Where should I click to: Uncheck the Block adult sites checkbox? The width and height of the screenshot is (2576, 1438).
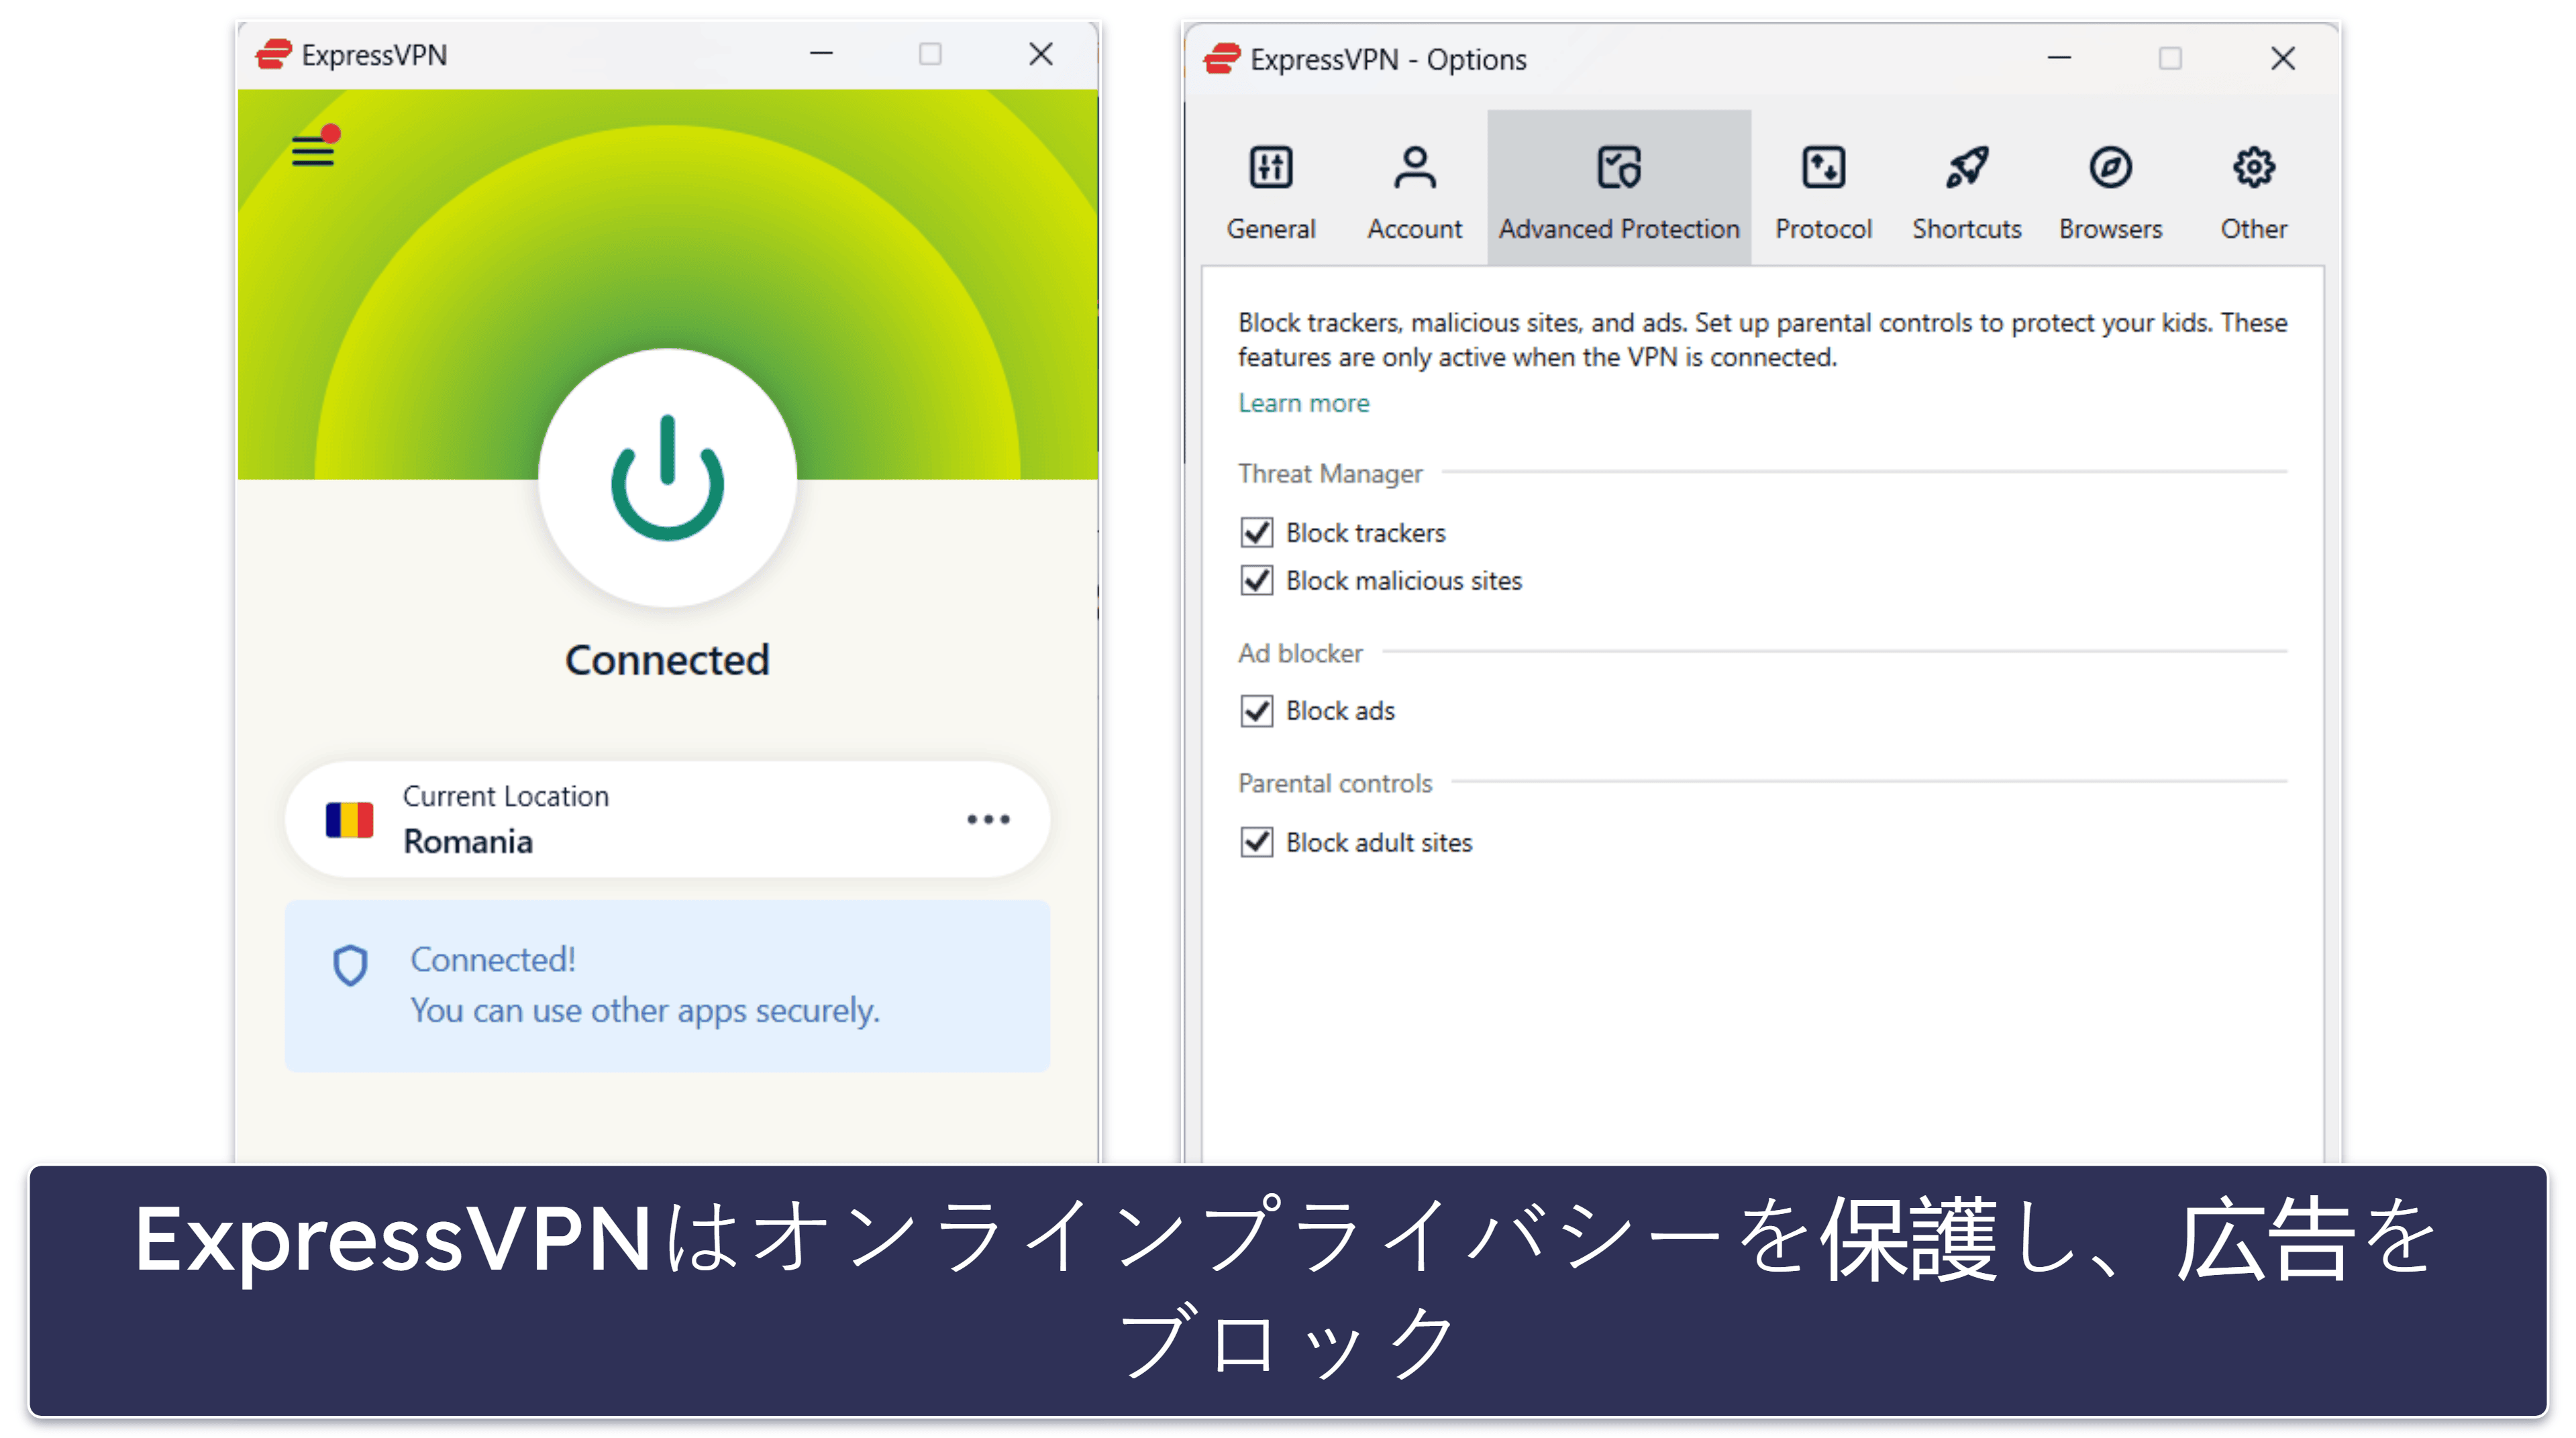click(1256, 842)
